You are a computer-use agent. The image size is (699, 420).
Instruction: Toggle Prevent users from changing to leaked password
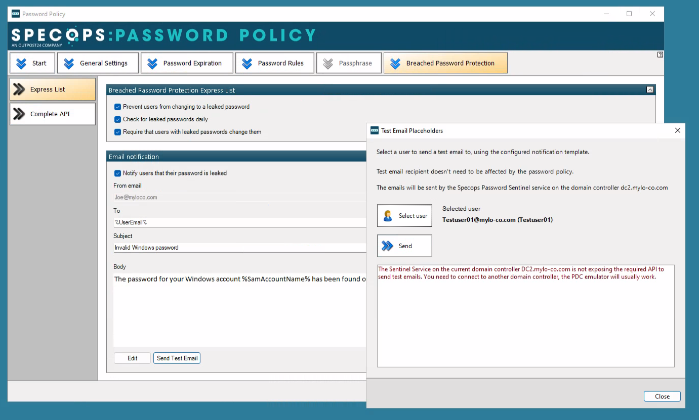click(x=117, y=107)
